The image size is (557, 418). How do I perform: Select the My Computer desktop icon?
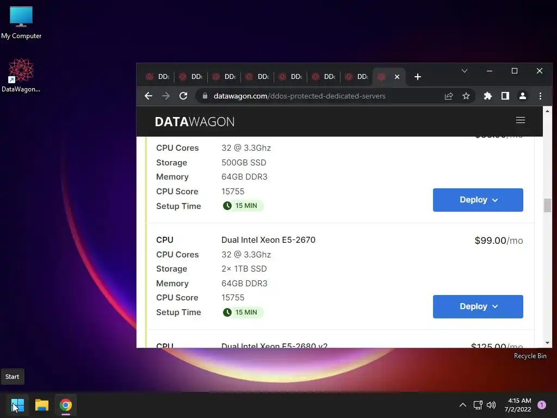(21, 22)
